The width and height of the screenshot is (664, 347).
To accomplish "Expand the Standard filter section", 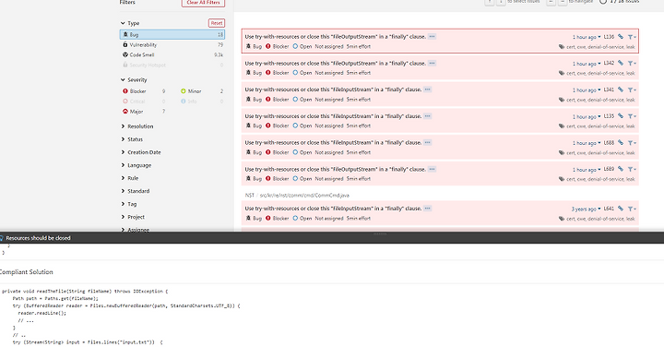I will tap(136, 191).
